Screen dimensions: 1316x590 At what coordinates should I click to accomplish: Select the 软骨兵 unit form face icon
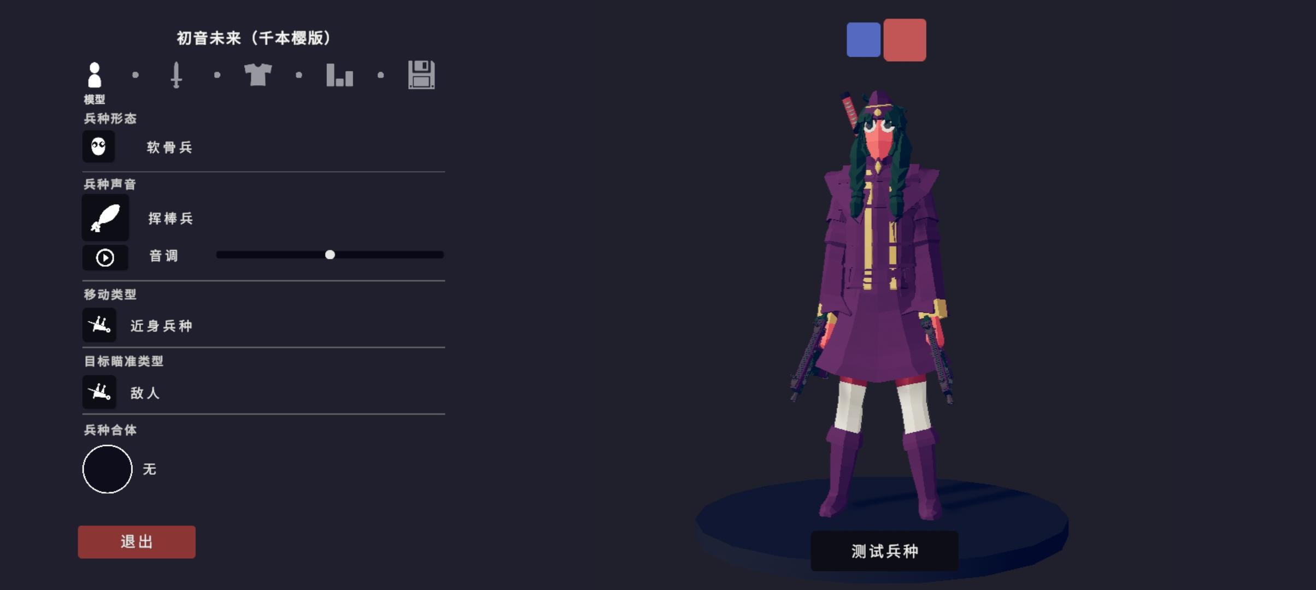[98, 146]
